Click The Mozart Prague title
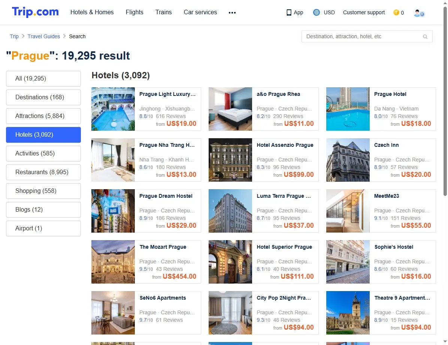Screen dimensions: 448x345 (x=163, y=247)
